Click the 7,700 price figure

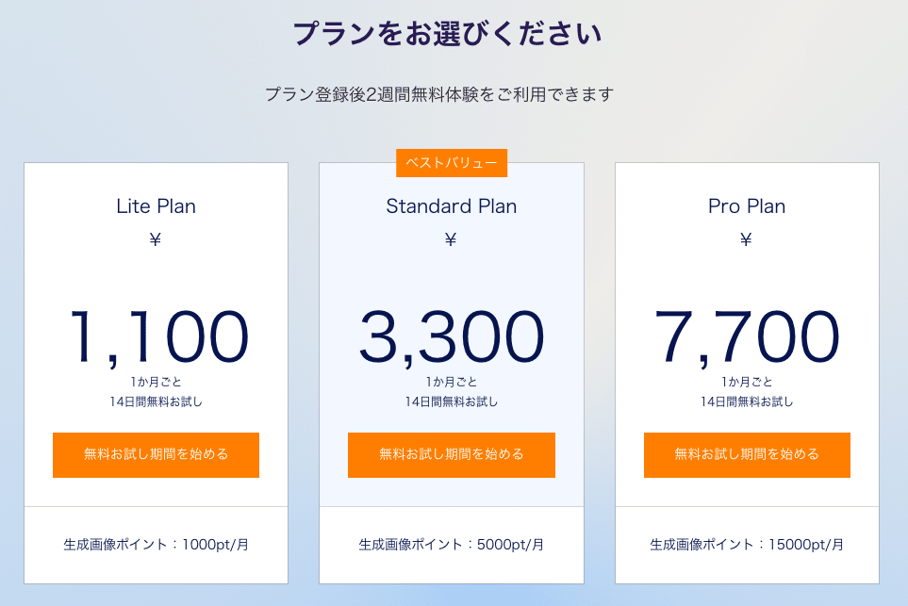pyautogui.click(x=747, y=336)
